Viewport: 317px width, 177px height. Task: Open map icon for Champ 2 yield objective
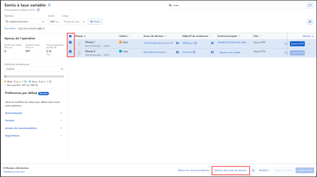(x=212, y=52)
